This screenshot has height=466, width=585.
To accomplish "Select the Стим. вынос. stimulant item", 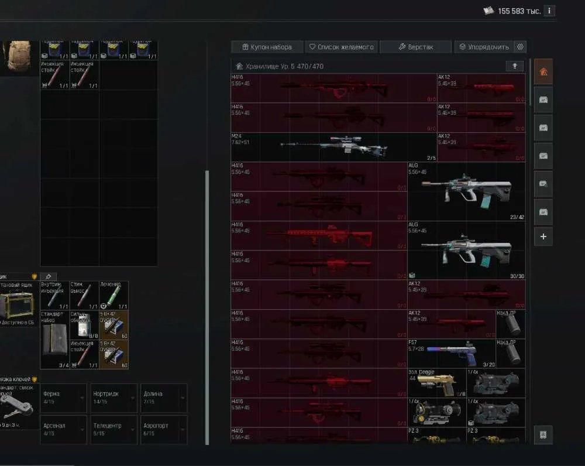I will [84, 296].
